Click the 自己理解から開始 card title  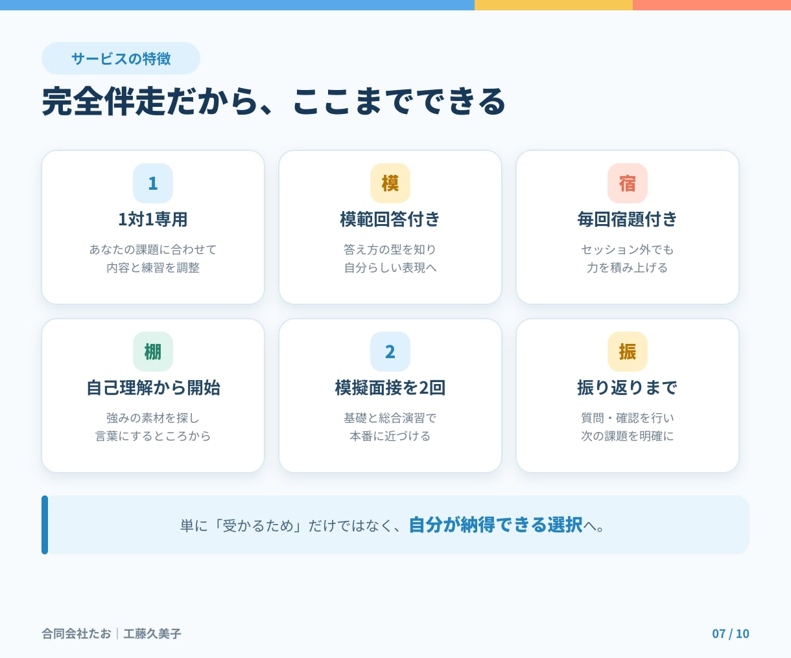coord(153,388)
